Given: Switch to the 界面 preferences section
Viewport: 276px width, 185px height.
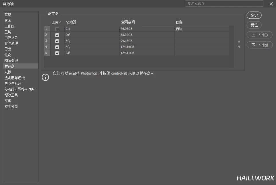Looking at the screenshot, I should (8, 20).
